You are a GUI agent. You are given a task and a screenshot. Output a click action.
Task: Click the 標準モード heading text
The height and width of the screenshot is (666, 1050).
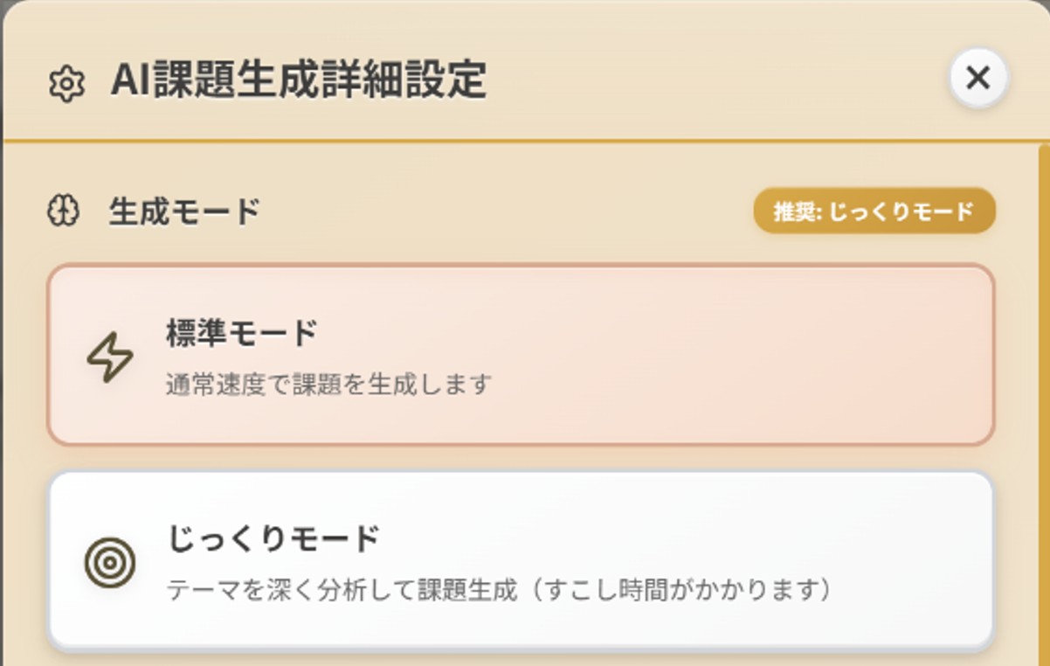pyautogui.click(x=241, y=333)
